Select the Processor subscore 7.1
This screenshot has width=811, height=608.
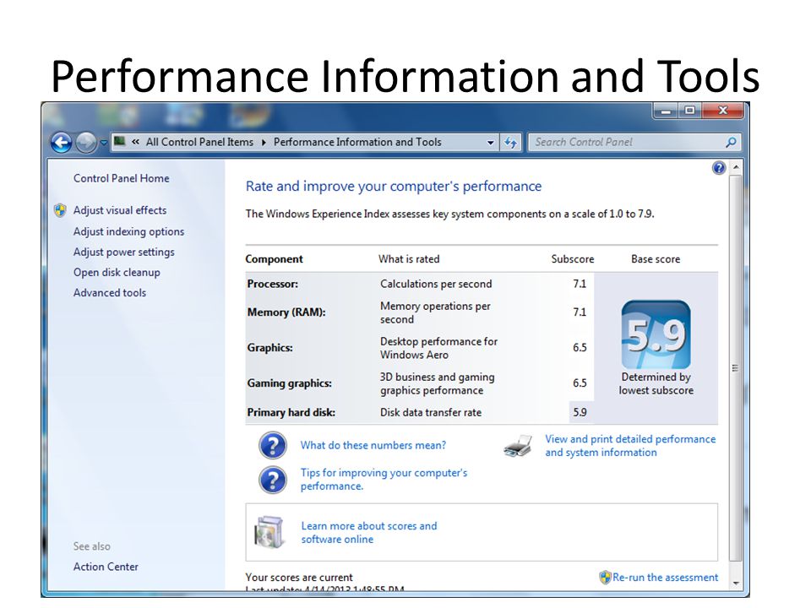pos(580,284)
